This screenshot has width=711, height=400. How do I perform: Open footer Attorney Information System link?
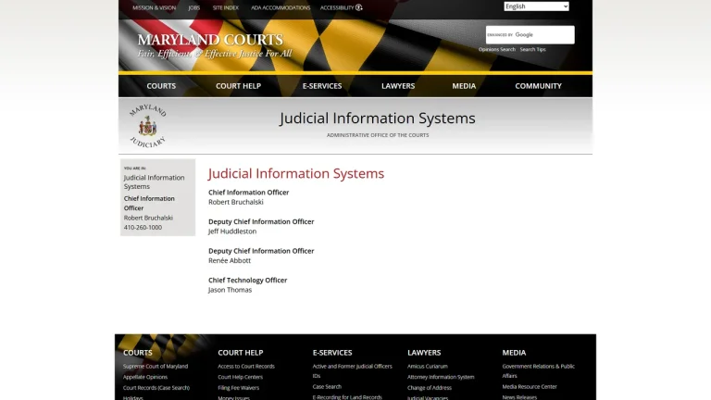point(441,377)
